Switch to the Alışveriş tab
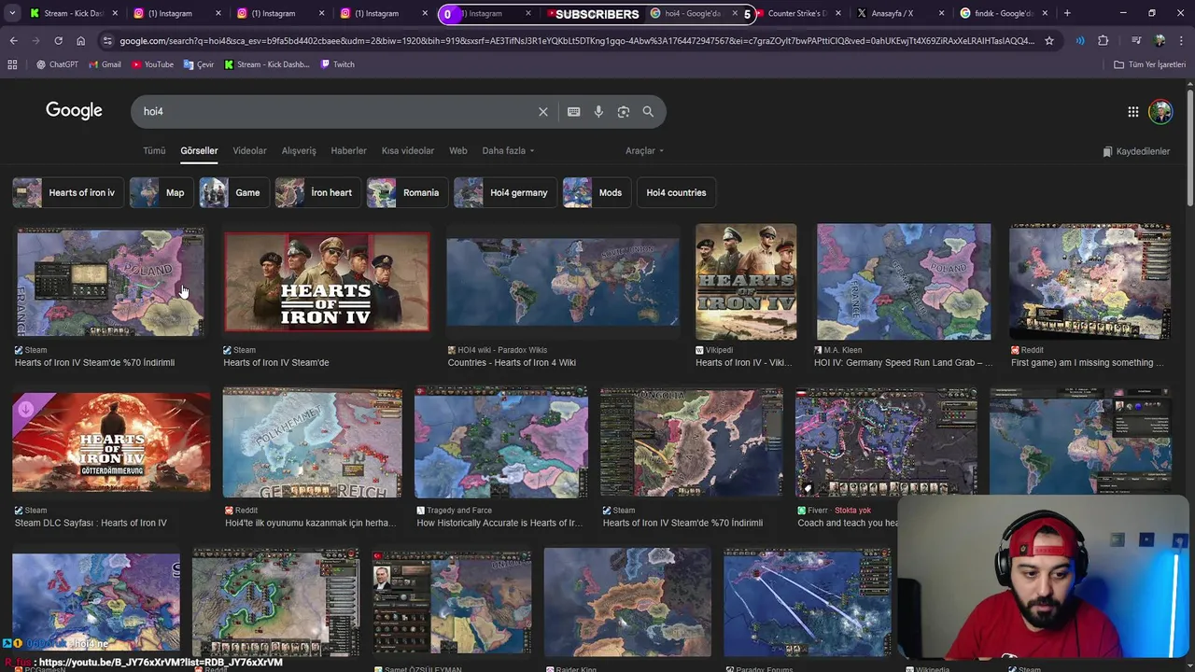Viewport: 1195px width, 672px height. click(299, 150)
